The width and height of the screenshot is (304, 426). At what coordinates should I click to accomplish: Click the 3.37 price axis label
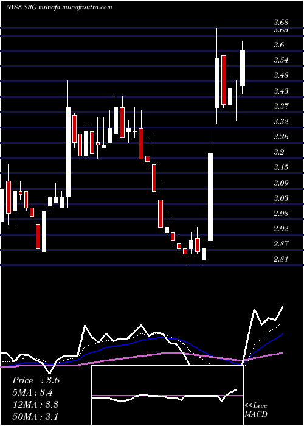click(281, 106)
